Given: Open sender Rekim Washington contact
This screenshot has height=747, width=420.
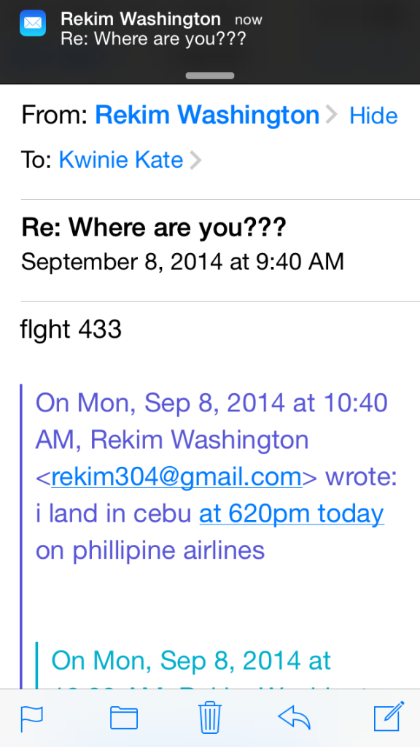Looking at the screenshot, I should point(207,115).
